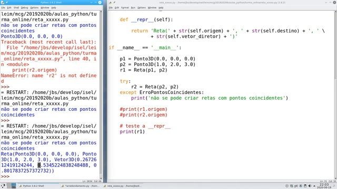
Task: Click the tray icon right of 'pt'
Action: 301,186
